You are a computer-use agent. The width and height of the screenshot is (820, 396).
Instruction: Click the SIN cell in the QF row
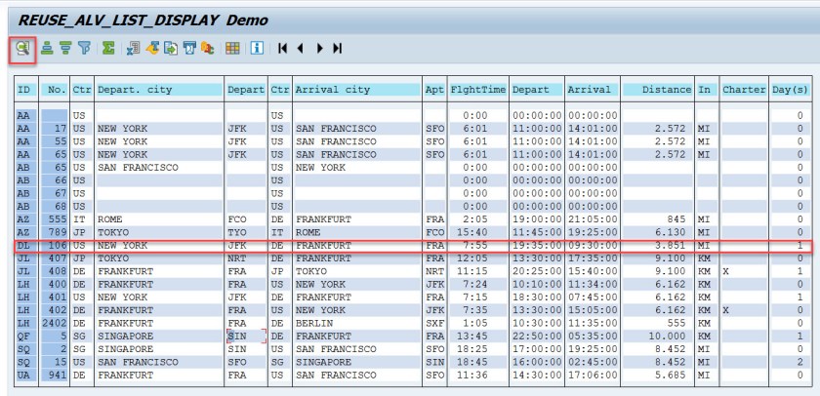click(x=246, y=336)
